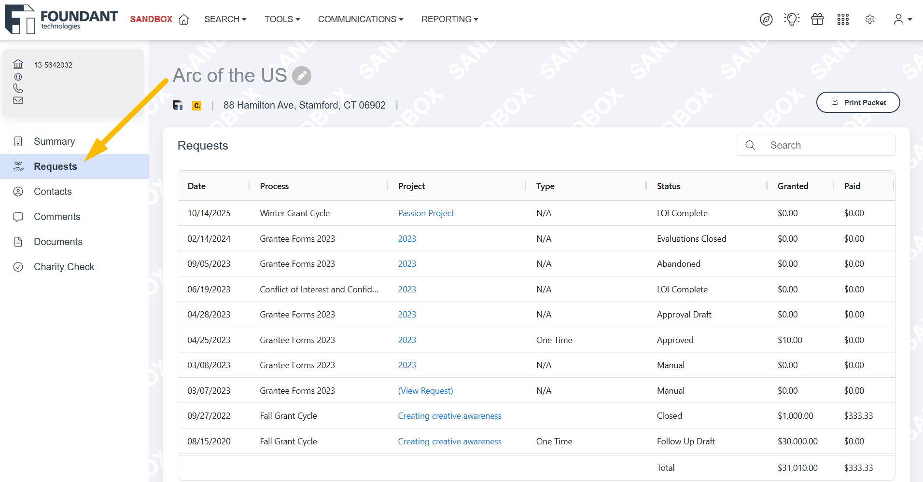
Task: Open Creating creative awareness link dated 08/15/2020
Action: (449, 441)
